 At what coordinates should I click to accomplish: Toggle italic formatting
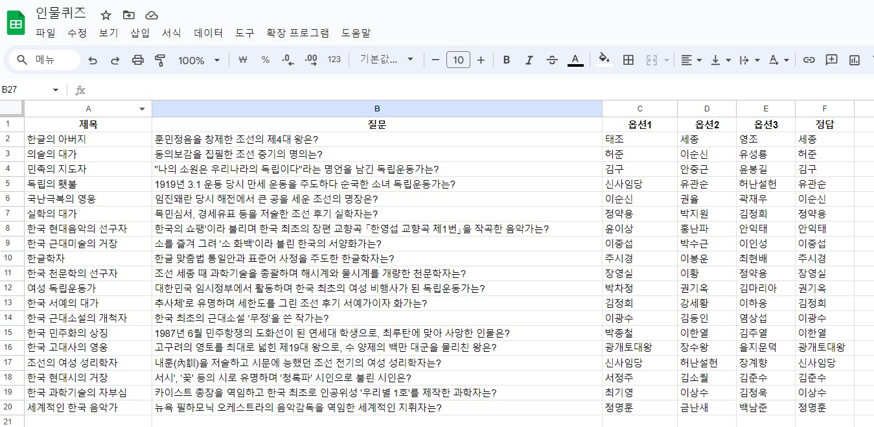[x=529, y=60]
